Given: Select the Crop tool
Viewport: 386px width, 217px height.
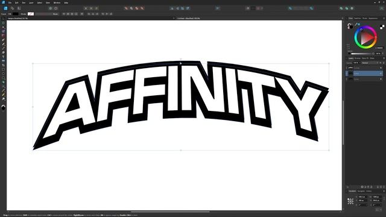Looking at the screenshot, I should point(3,65).
